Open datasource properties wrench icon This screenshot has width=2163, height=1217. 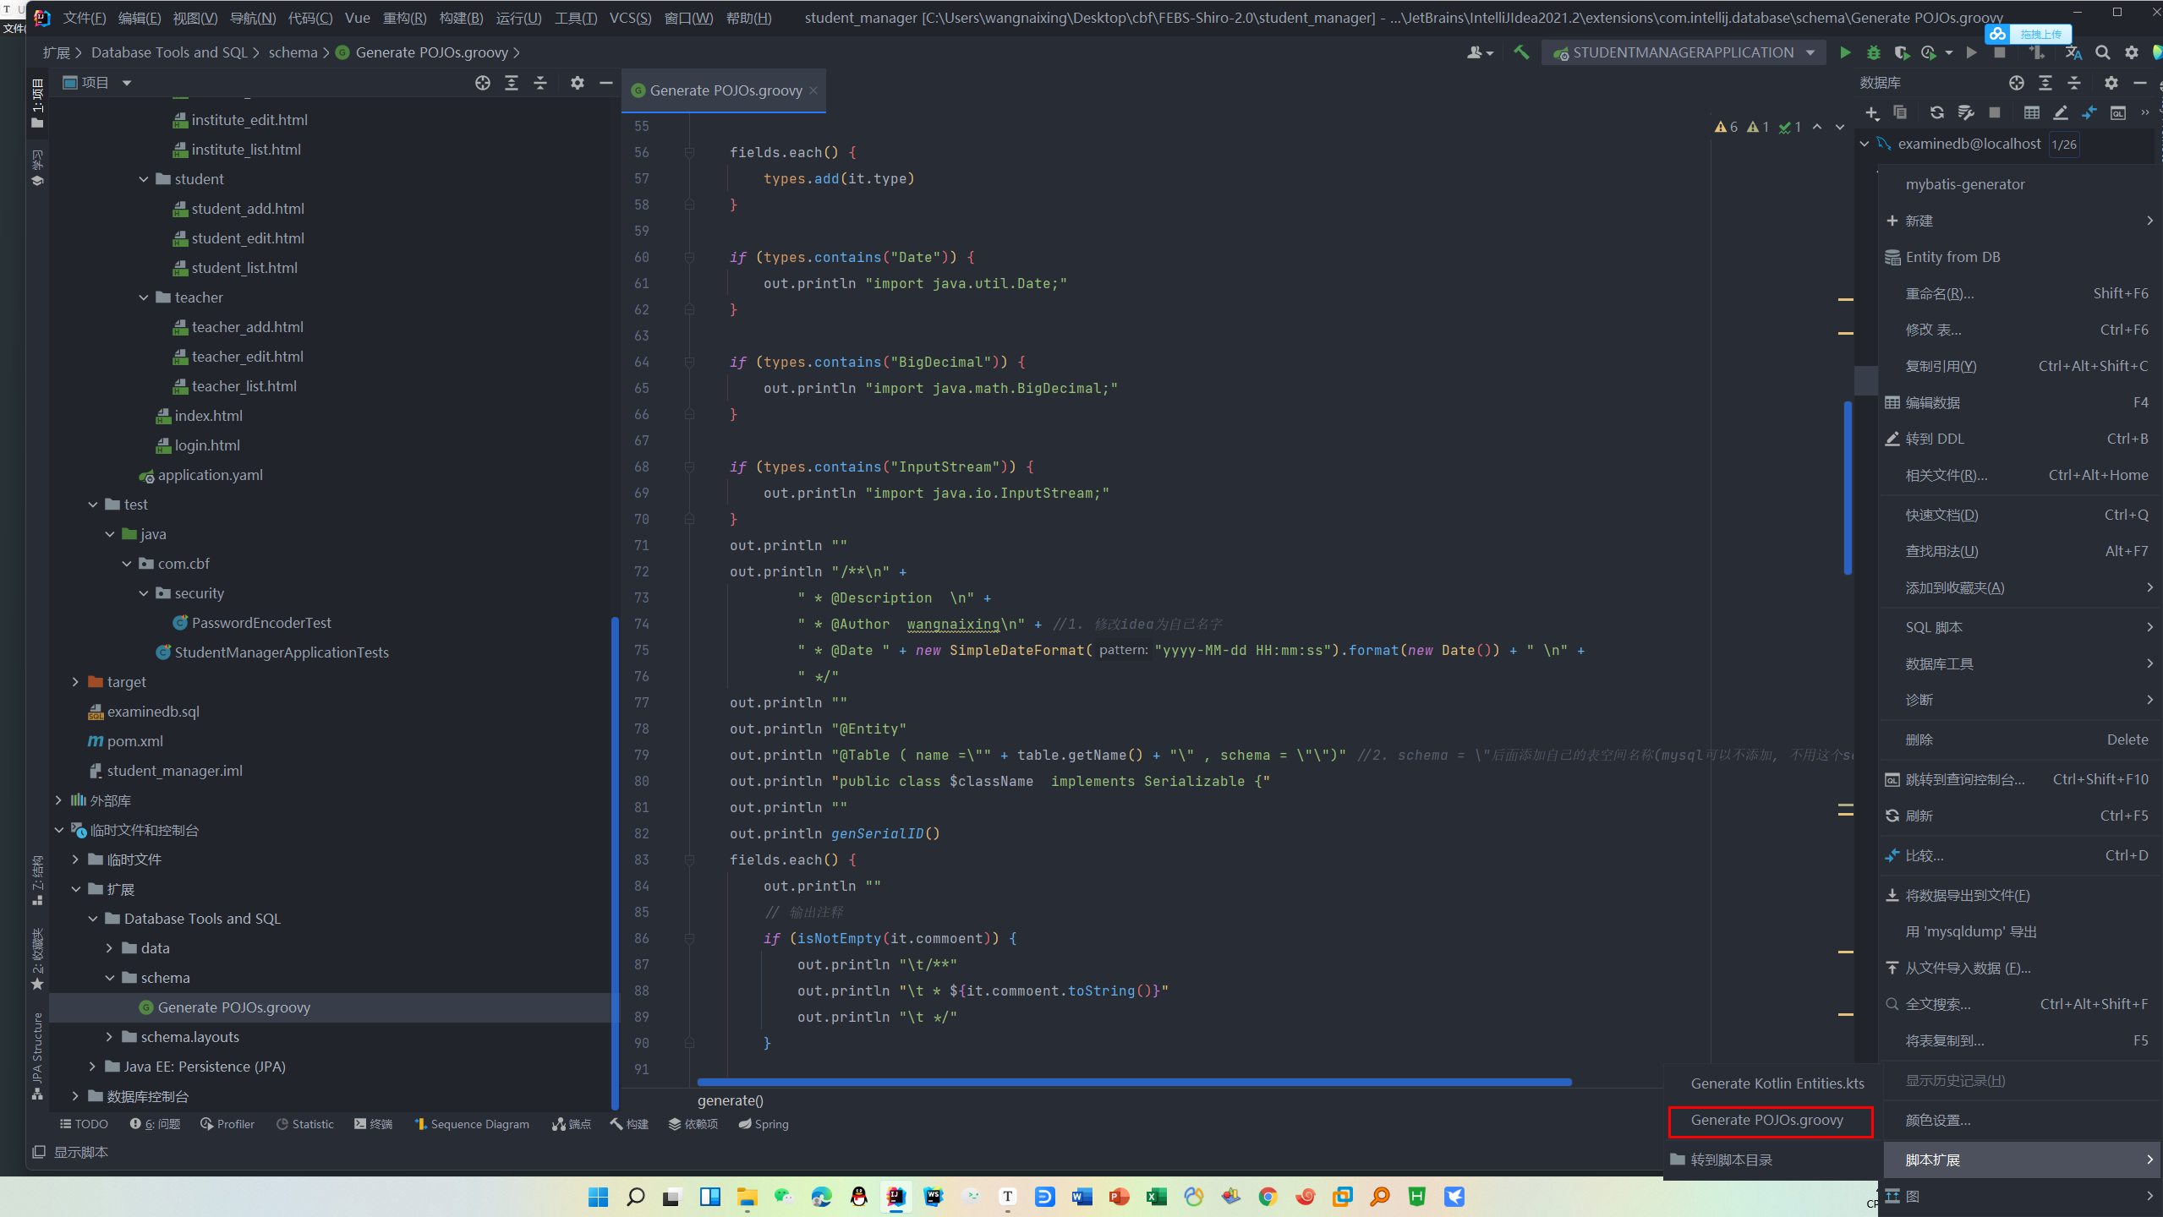(1966, 112)
